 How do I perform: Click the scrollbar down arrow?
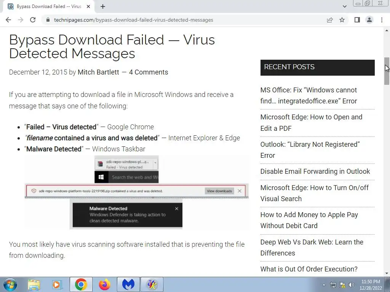(x=387, y=274)
